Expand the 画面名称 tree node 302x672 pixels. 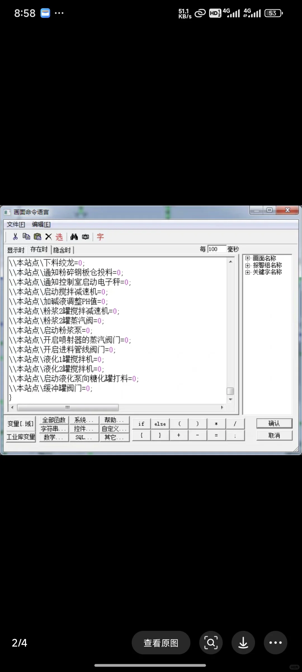tap(247, 258)
